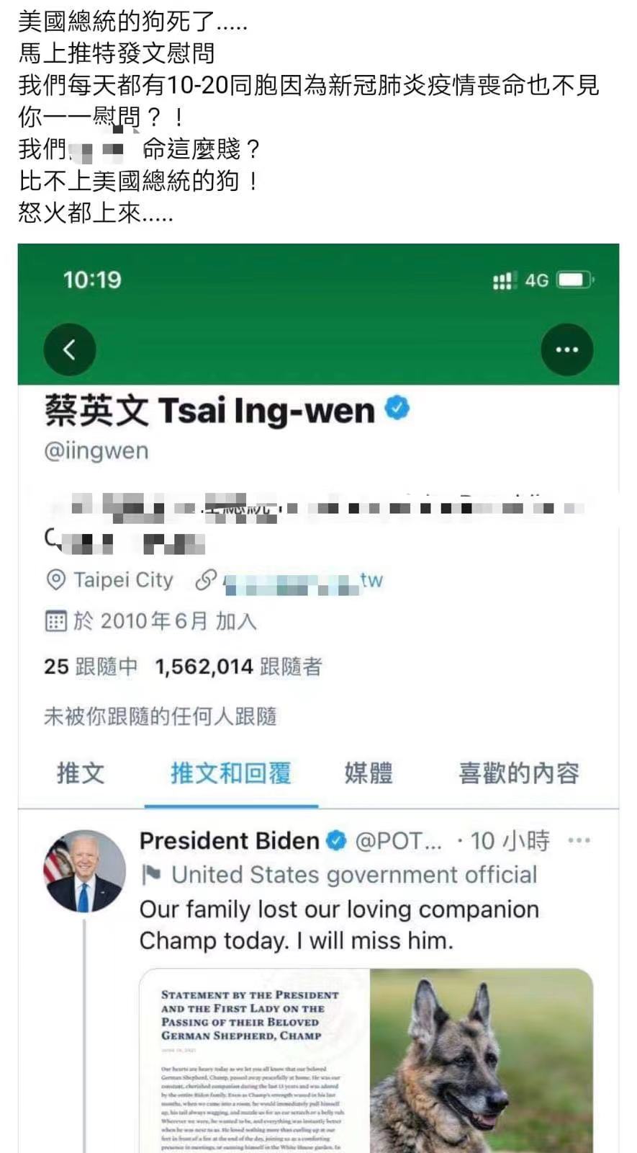
Task: Open the profile website link ending in tw
Action: [303, 581]
